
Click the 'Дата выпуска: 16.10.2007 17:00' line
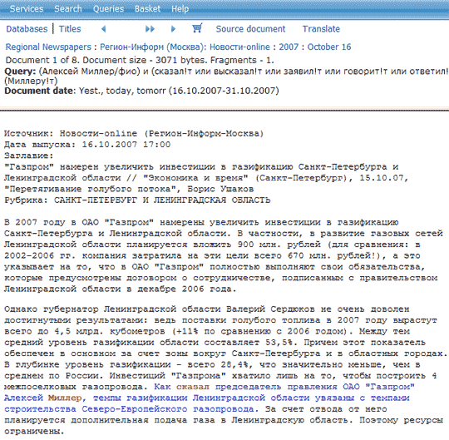87,145
